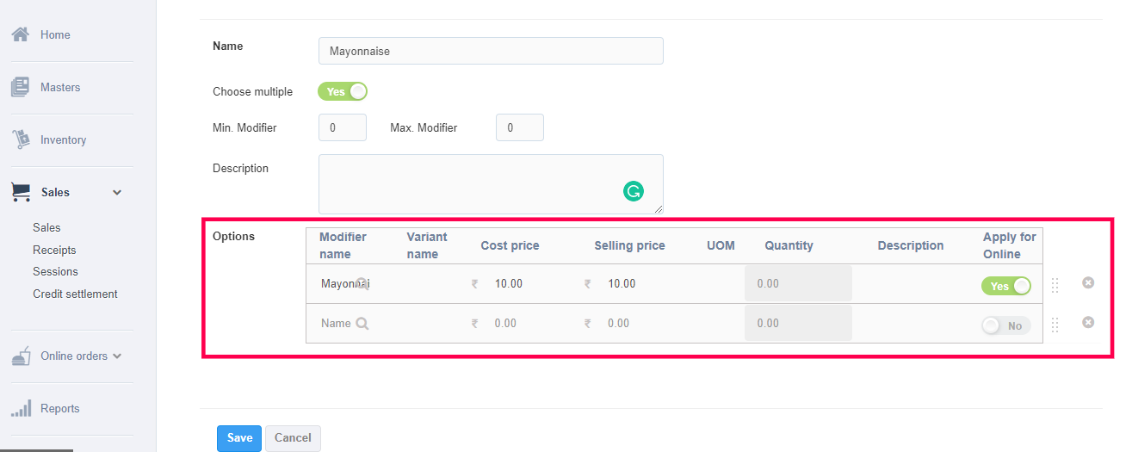This screenshot has width=1132, height=452.
Task: Click the Save button
Action: point(239,437)
